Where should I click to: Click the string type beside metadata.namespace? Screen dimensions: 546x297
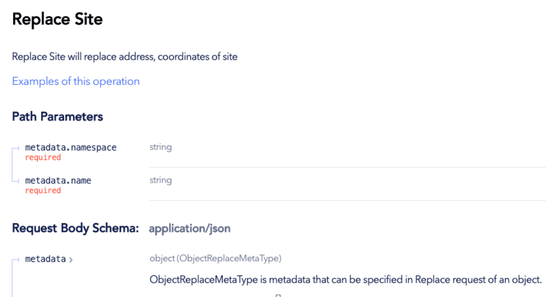(160, 147)
